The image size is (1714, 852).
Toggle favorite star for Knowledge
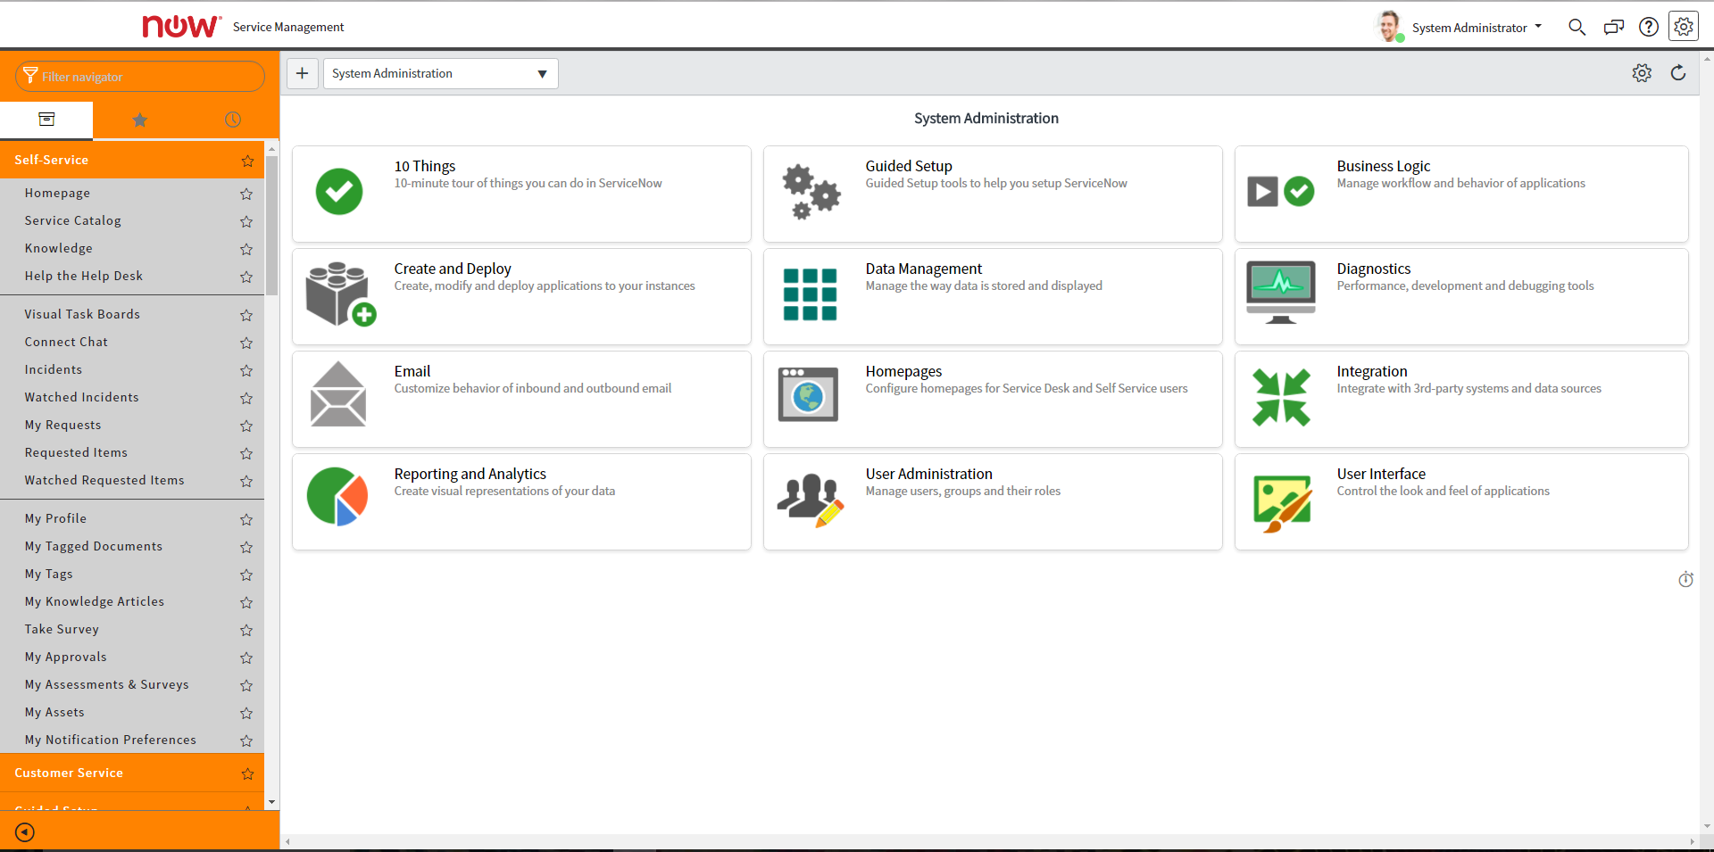click(246, 249)
